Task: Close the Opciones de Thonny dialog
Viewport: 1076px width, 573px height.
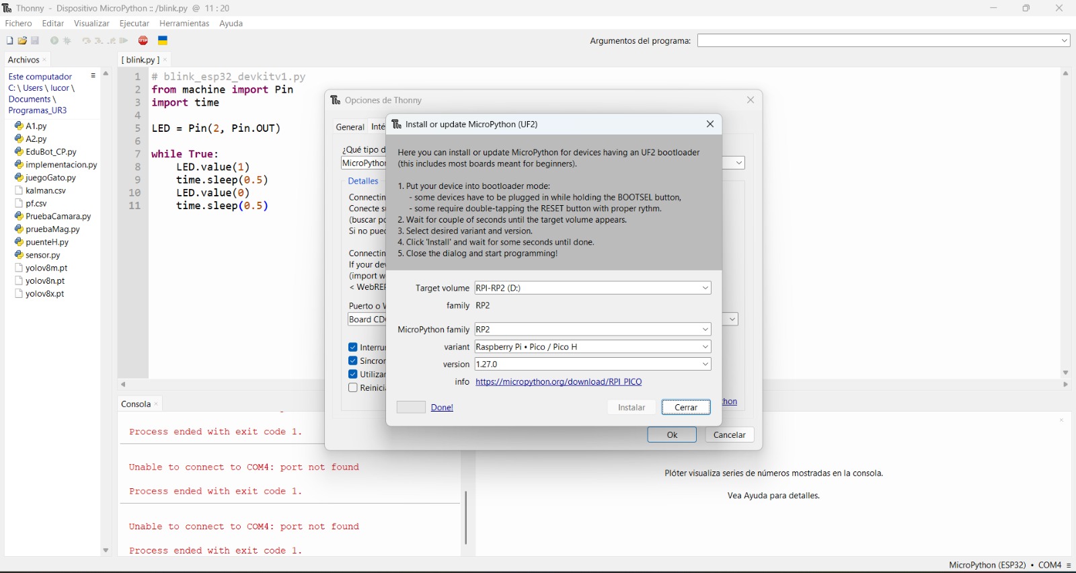Action: [751, 100]
